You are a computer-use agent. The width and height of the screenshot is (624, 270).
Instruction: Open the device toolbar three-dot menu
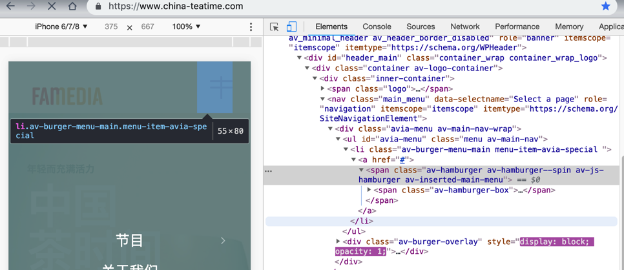pyautogui.click(x=251, y=26)
